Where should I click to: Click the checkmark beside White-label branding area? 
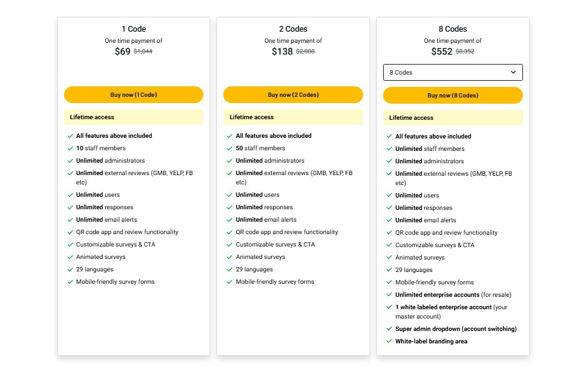click(388, 341)
